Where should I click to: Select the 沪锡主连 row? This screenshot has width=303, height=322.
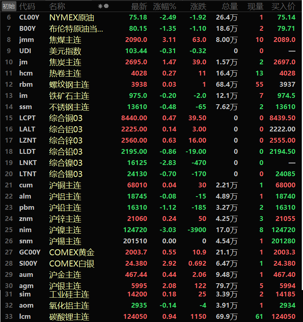[x=151, y=241]
